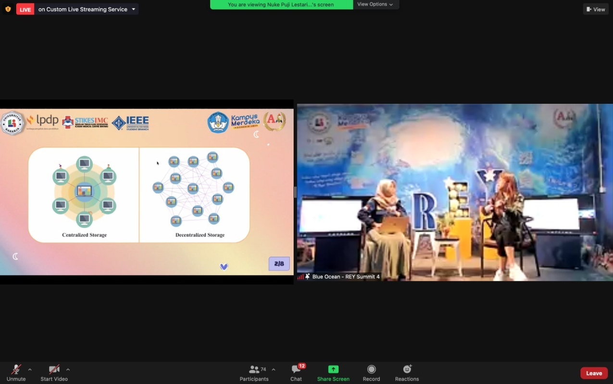Click the encryption shield icon

[x=8, y=9]
